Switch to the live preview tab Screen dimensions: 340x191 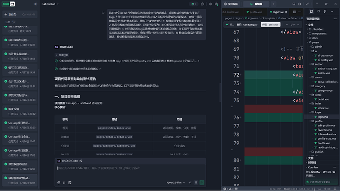231,4
